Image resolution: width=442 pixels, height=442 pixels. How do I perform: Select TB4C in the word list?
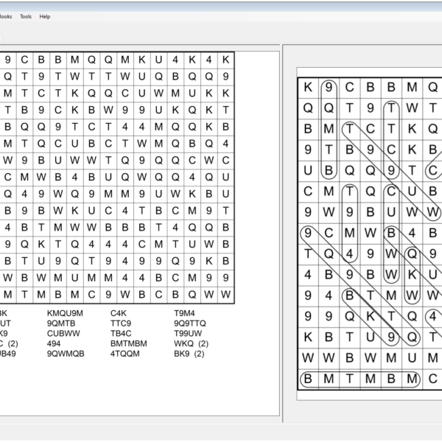pyautogui.click(x=121, y=334)
